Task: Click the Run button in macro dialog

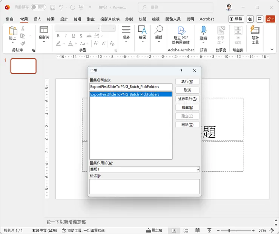Action: tap(187, 82)
